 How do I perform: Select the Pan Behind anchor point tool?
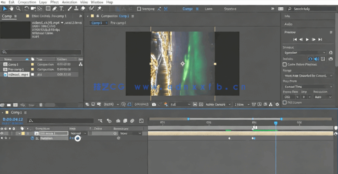coord(39,9)
